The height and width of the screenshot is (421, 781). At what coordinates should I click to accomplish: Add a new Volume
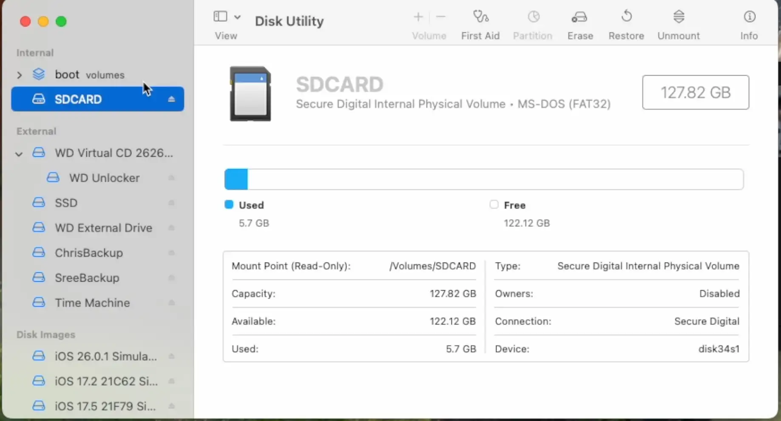pyautogui.click(x=417, y=17)
